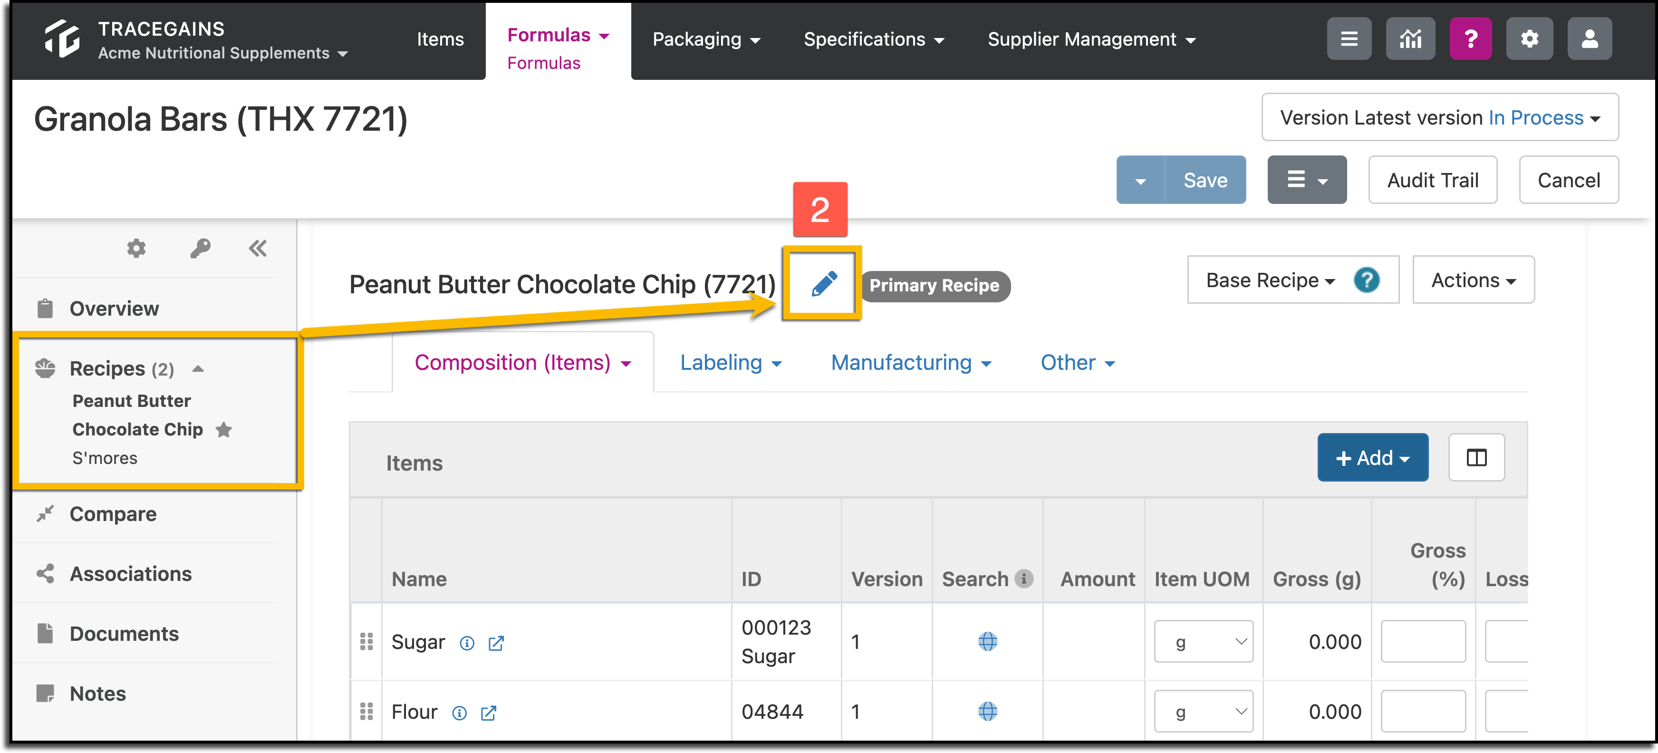The width and height of the screenshot is (1658, 753).
Task: Open the magenta help question mark icon
Action: coord(1470,39)
